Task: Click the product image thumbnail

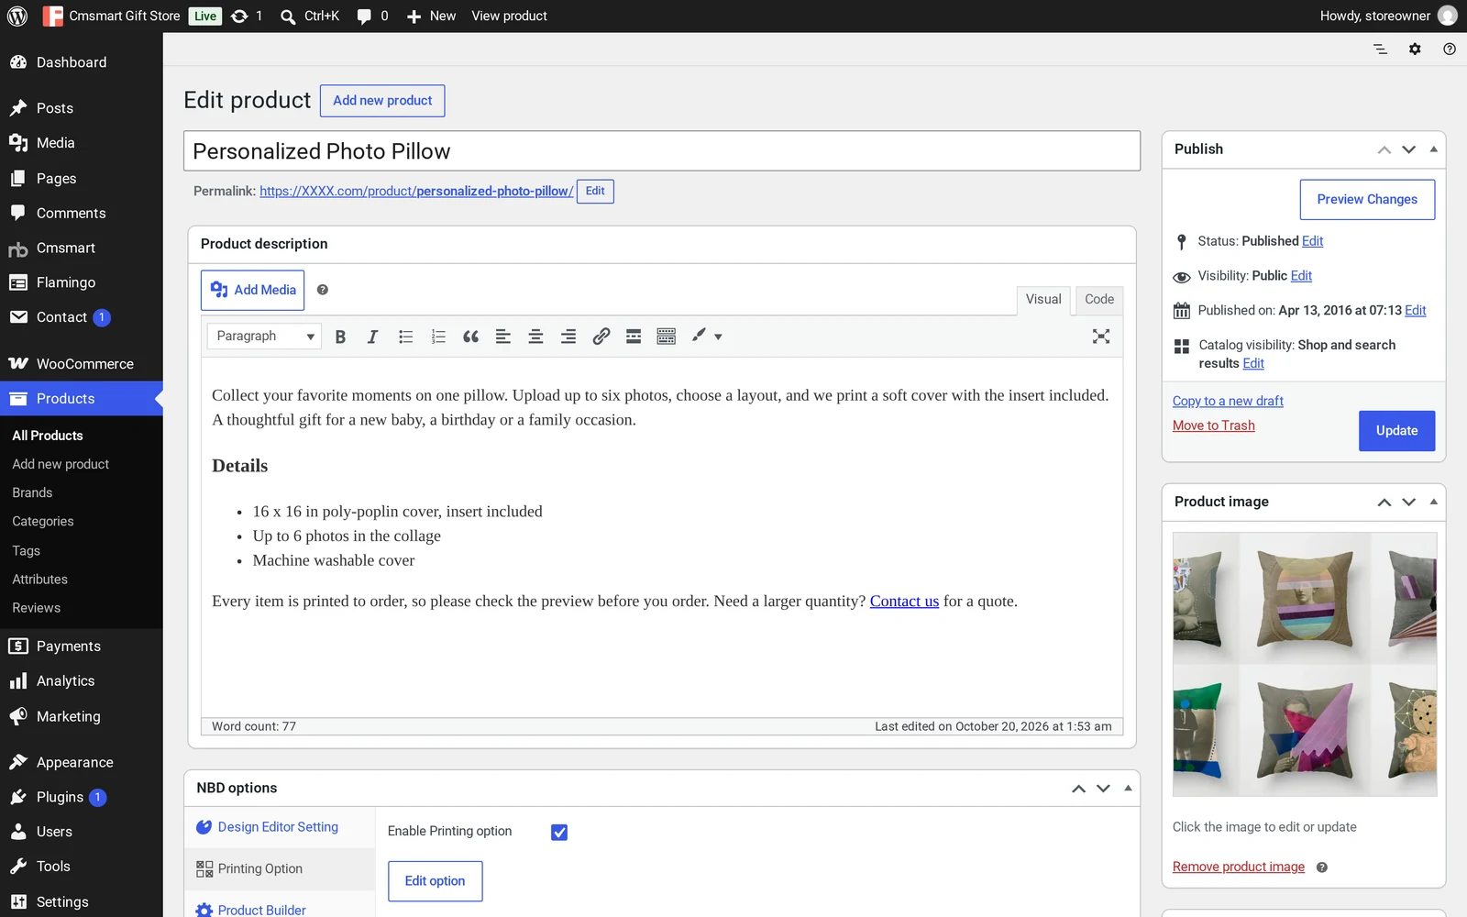Action: 1305,664
